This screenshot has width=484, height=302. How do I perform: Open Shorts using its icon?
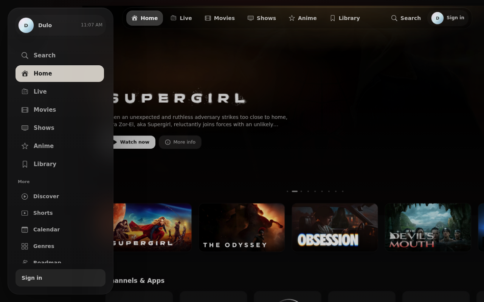coord(25,213)
